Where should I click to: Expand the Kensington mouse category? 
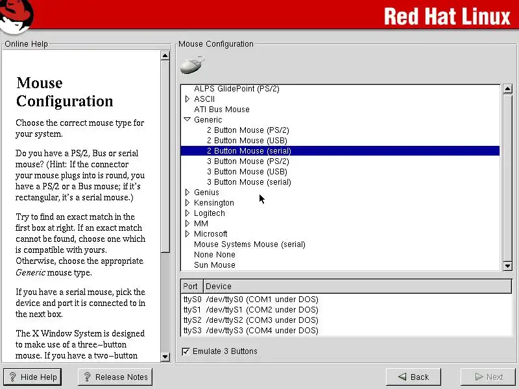click(187, 202)
